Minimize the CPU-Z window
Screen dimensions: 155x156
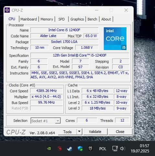(x=97, y=10)
